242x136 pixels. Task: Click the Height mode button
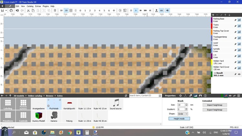[x=179, y=119]
